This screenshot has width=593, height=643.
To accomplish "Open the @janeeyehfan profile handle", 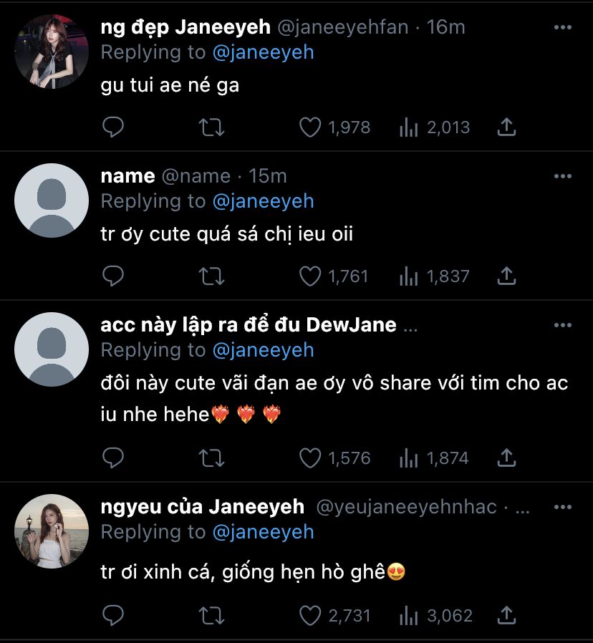I will coord(342,27).
